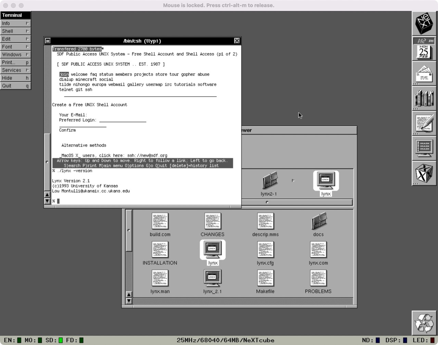438x345 pixels.
Task: Open the Recycler icon
Action: [424, 323]
